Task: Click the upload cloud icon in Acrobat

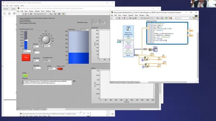Action: 14,13
